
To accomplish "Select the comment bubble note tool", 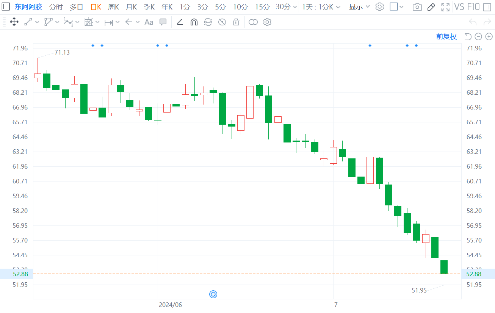I will click(163, 22).
